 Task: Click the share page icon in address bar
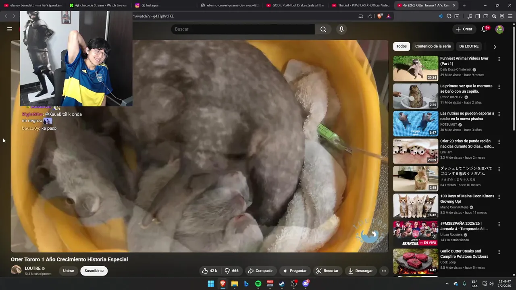click(370, 16)
